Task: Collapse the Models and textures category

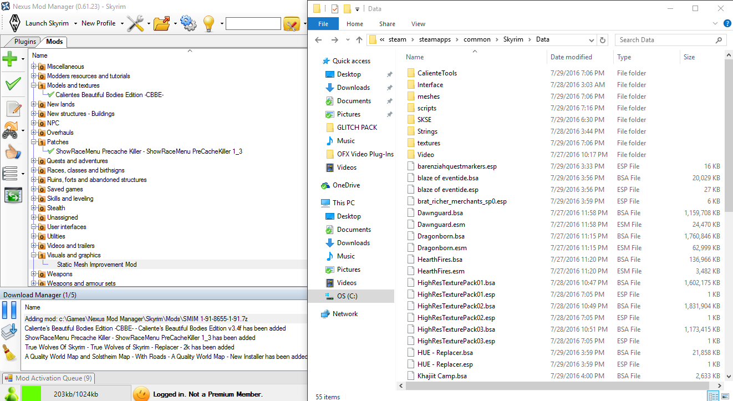Action: pos(34,85)
